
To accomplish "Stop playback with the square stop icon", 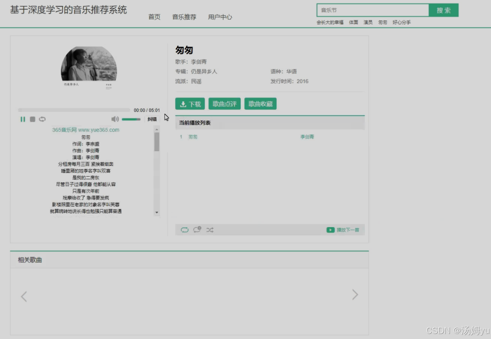I will [x=33, y=119].
